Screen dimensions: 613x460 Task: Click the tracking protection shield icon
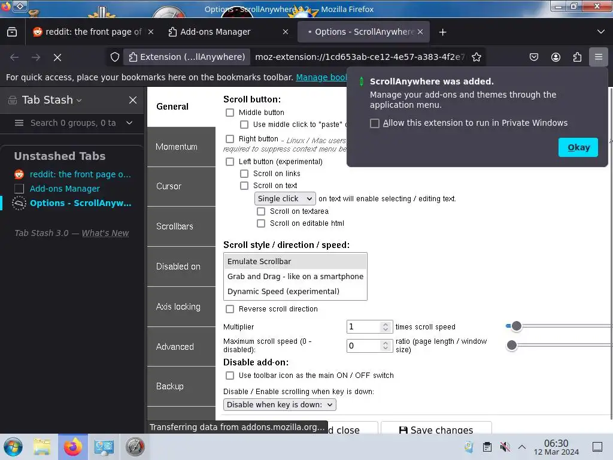[114, 57]
